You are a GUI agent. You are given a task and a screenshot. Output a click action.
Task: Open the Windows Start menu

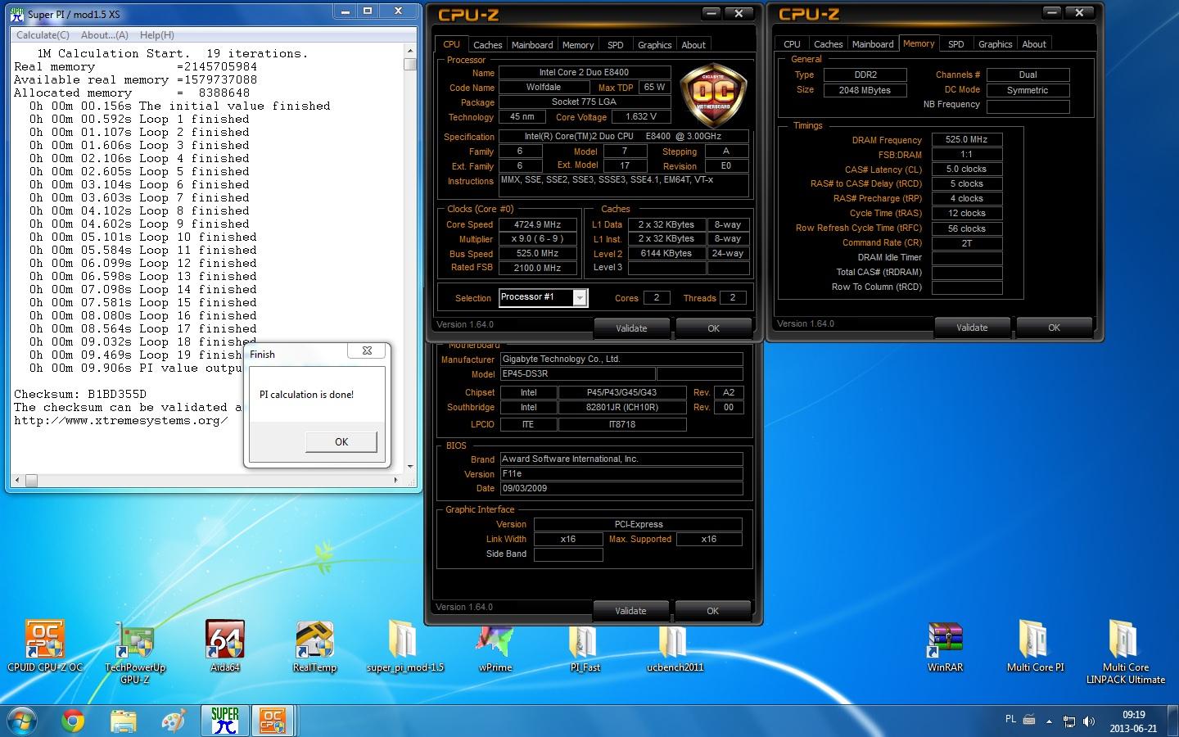[x=22, y=720]
